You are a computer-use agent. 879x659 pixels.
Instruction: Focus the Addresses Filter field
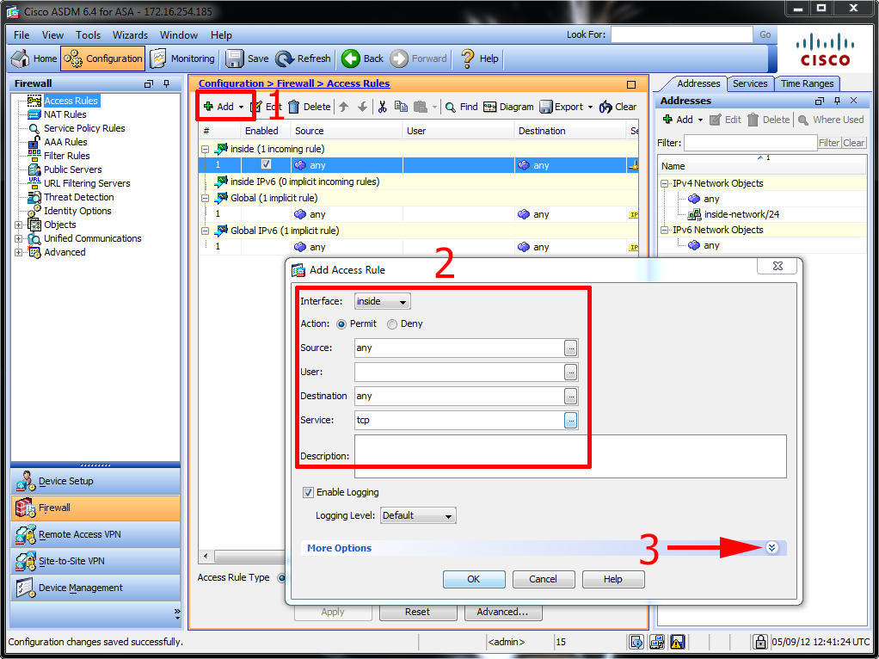click(x=750, y=143)
